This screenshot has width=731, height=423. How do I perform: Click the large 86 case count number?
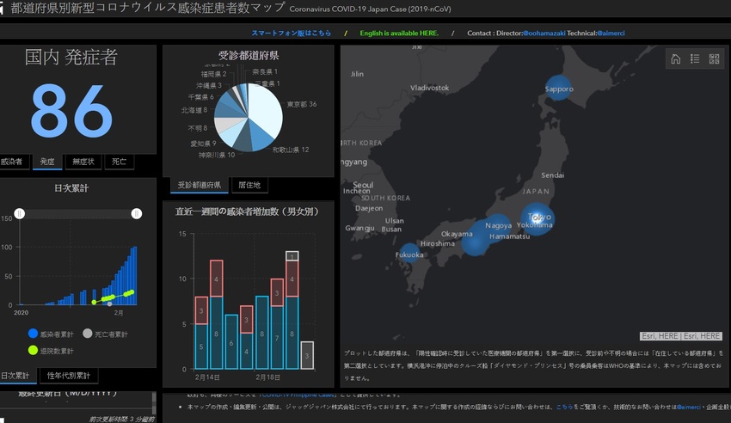[71, 111]
